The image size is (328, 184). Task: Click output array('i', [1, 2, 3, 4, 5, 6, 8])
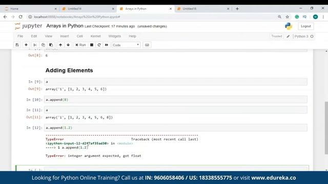[x=79, y=117]
